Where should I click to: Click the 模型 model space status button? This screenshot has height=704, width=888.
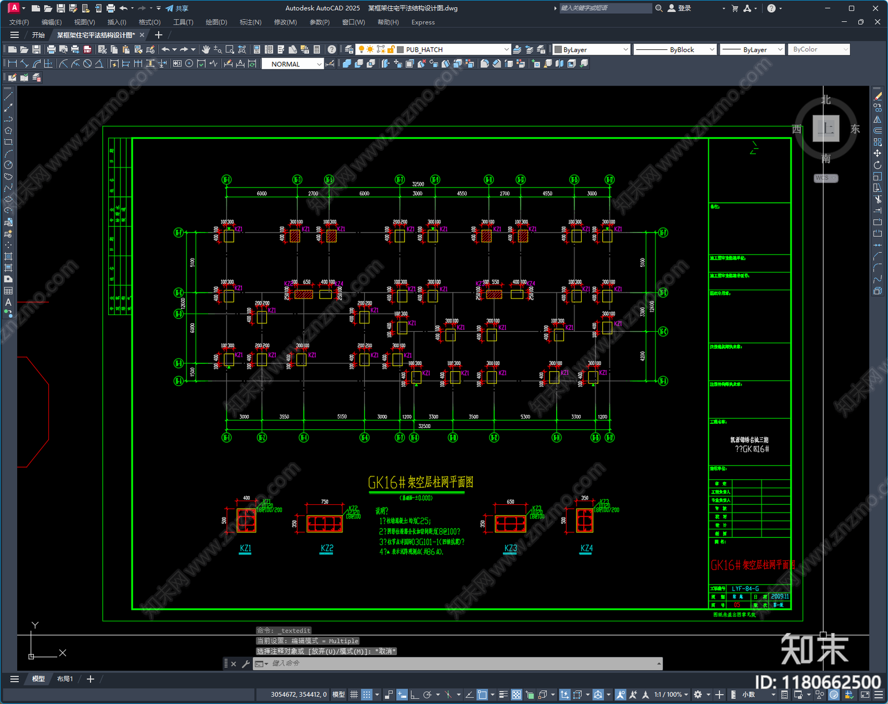(x=339, y=695)
